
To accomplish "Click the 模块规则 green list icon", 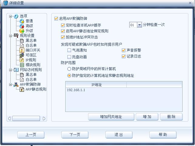I will pyautogui.click(x=22, y=65).
